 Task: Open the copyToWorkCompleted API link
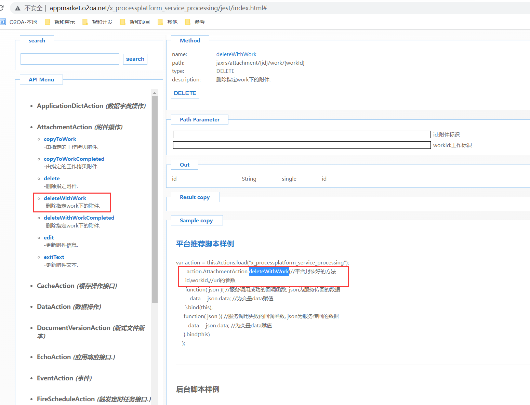point(74,159)
